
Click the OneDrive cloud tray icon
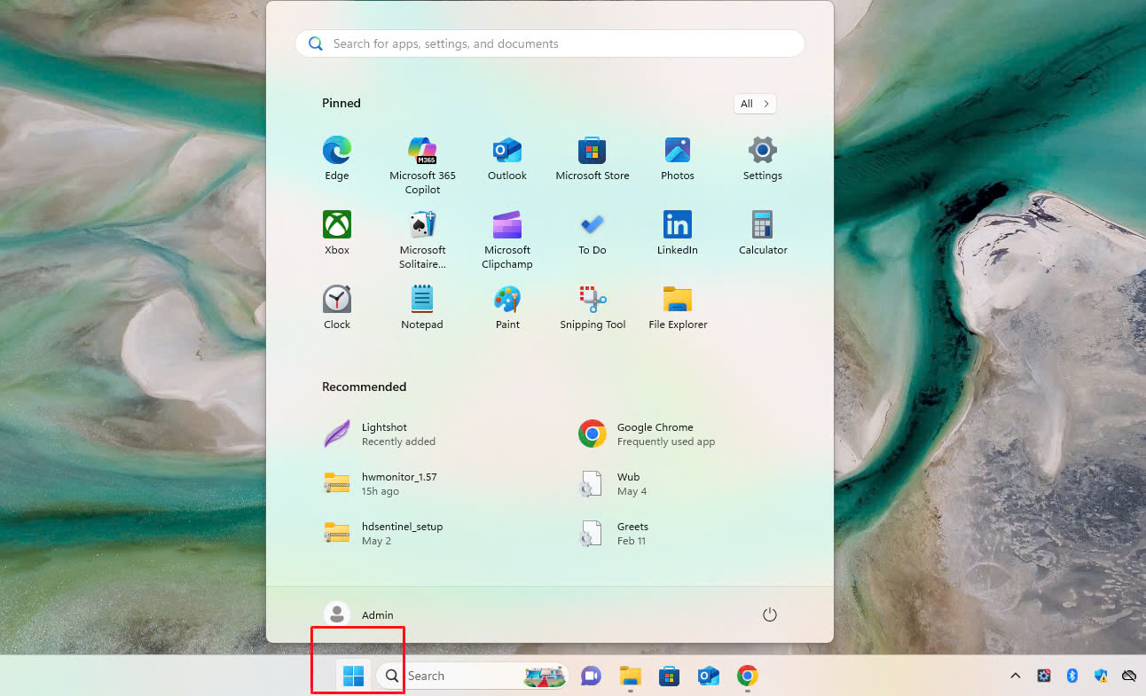click(x=1129, y=676)
